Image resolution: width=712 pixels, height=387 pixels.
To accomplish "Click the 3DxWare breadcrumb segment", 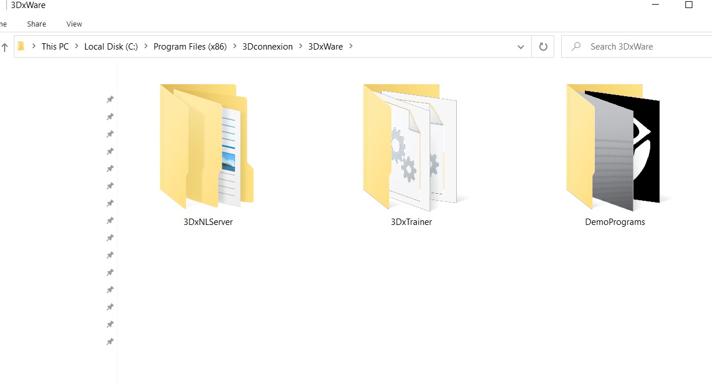I will 326,47.
